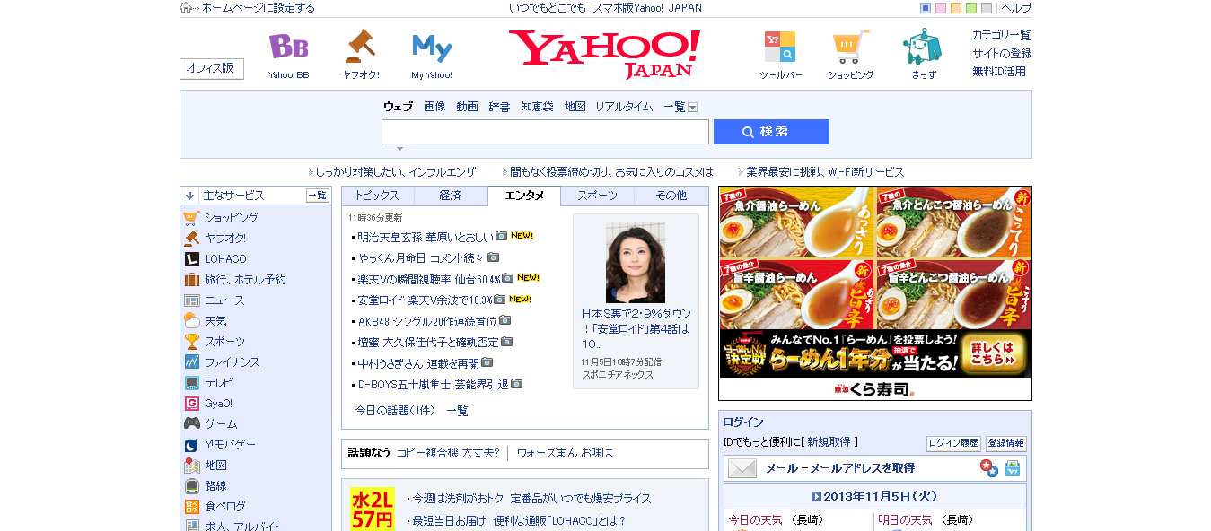Switch to the スポーツ news tab
The height and width of the screenshot is (531, 1211).
597,196
